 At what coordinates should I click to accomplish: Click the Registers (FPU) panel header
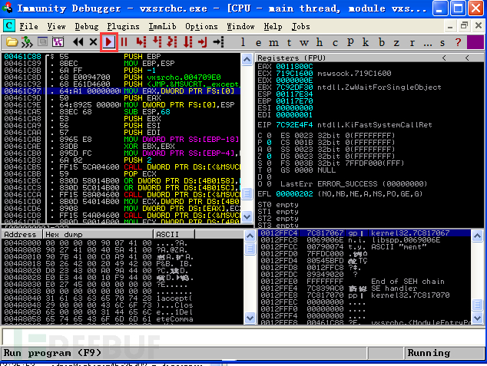(x=369, y=58)
